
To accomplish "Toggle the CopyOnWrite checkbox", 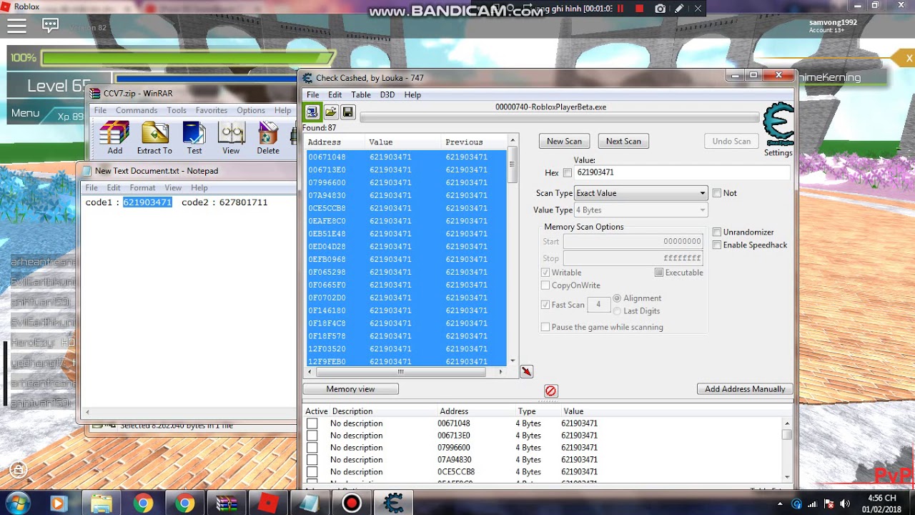I will [545, 285].
